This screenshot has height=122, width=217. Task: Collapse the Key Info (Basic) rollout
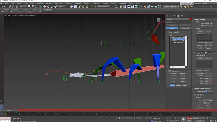[x=199, y=95]
